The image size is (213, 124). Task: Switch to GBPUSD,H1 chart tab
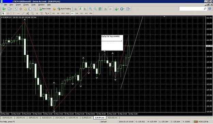click(x=33, y=118)
